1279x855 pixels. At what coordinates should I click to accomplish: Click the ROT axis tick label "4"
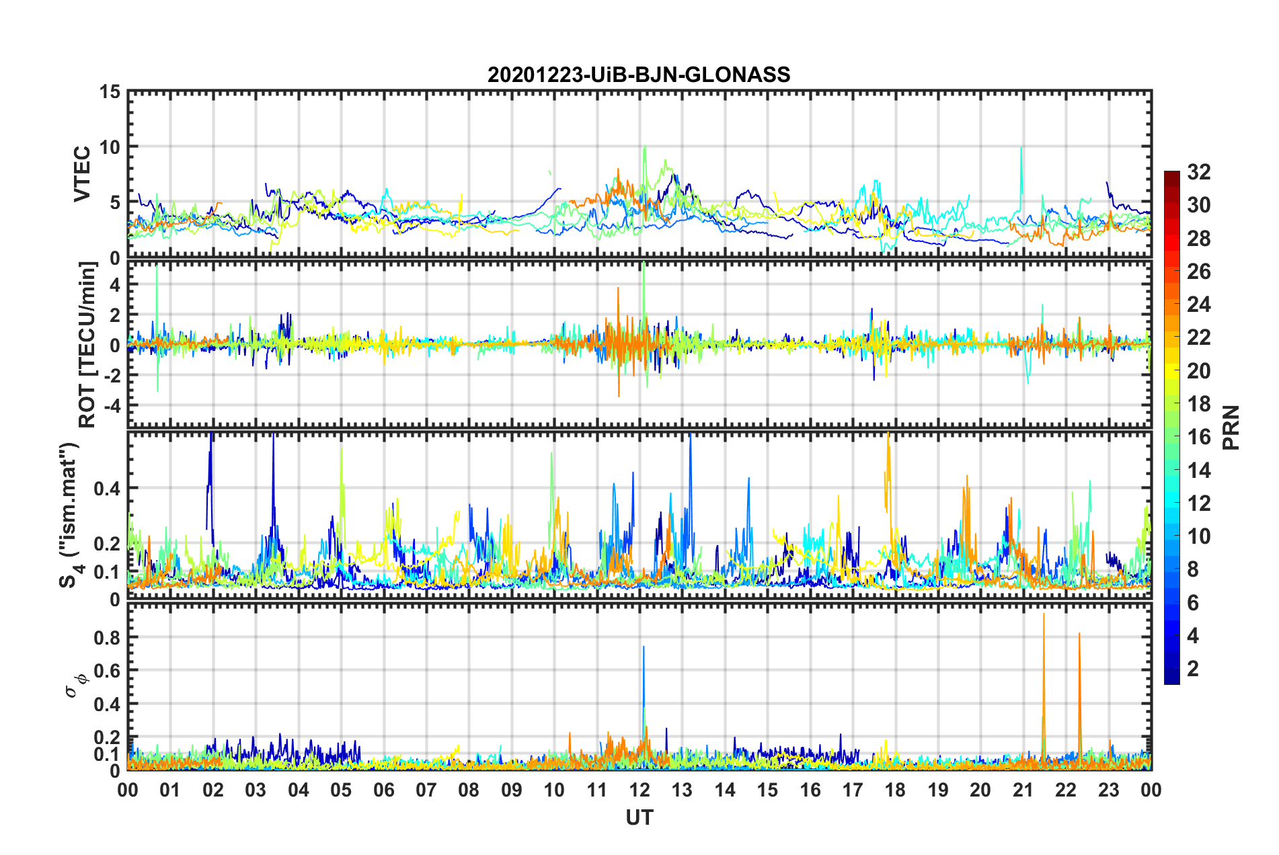pyautogui.click(x=115, y=285)
